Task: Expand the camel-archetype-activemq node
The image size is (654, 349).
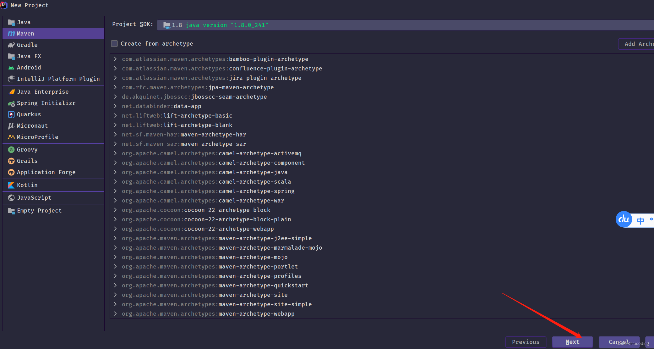Action: click(x=116, y=153)
